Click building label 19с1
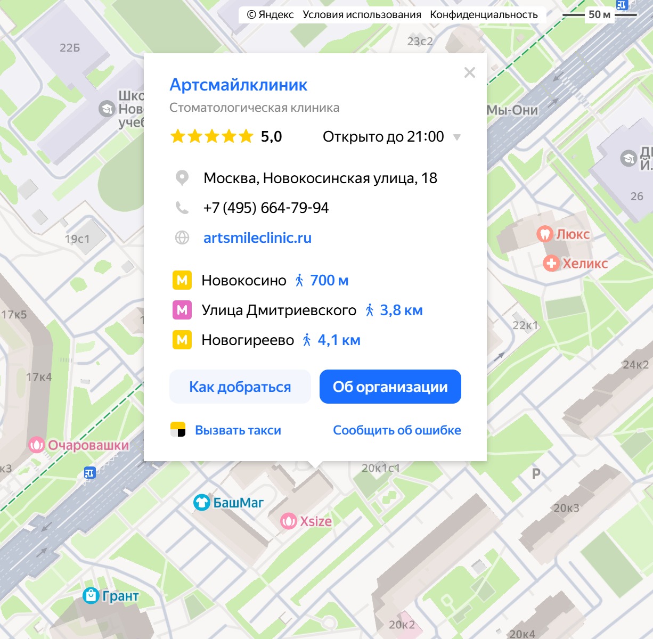Screen dimensions: 653x639 [77, 239]
